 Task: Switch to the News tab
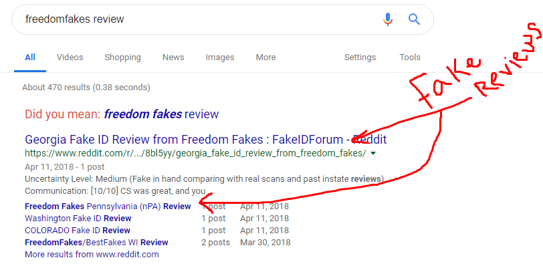pyautogui.click(x=173, y=57)
